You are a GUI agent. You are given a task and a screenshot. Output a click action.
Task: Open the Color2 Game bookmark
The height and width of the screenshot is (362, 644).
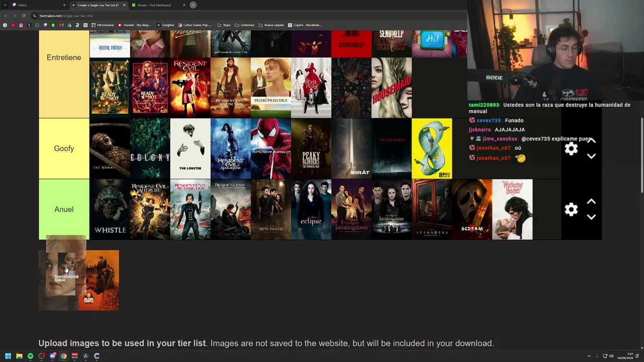tap(195, 25)
